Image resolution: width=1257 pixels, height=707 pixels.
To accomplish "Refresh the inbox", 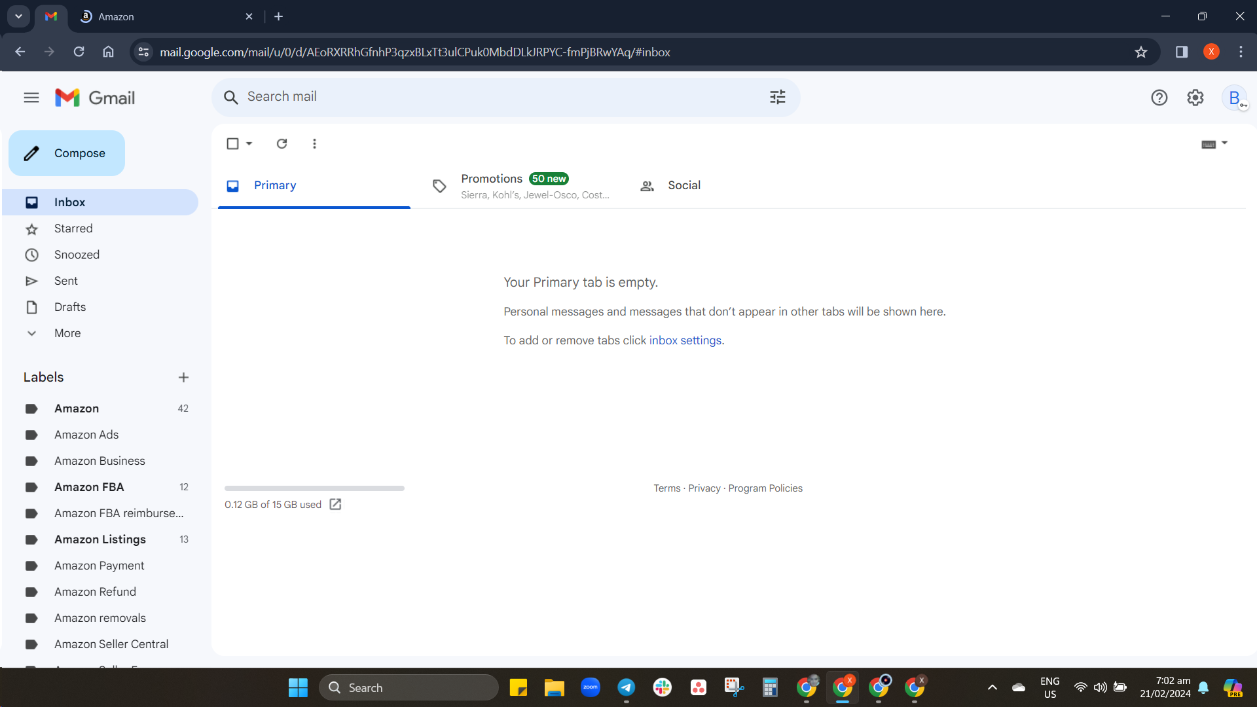I will pyautogui.click(x=282, y=143).
